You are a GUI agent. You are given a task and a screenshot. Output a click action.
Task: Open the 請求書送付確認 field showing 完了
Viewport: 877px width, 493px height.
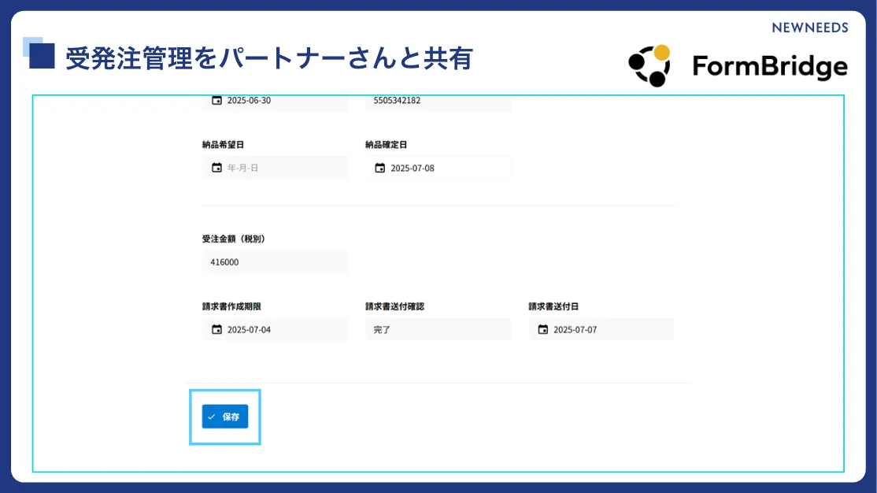pos(438,329)
